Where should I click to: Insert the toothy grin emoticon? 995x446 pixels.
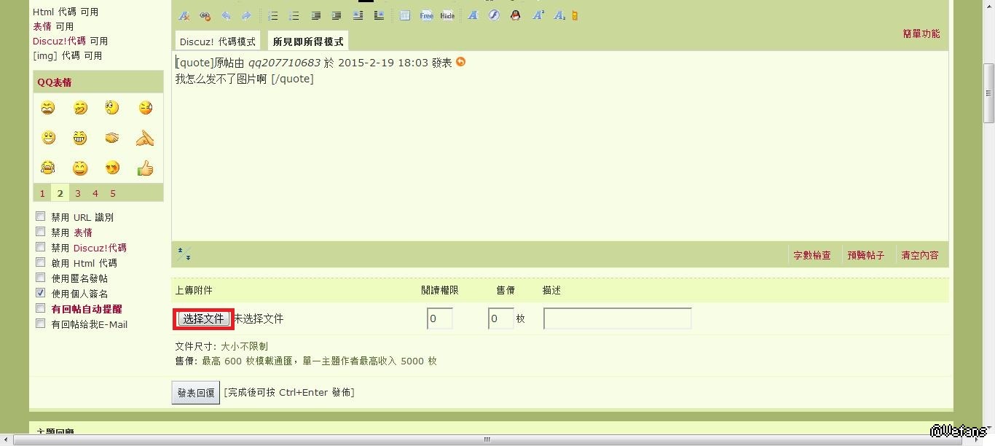tap(80, 138)
